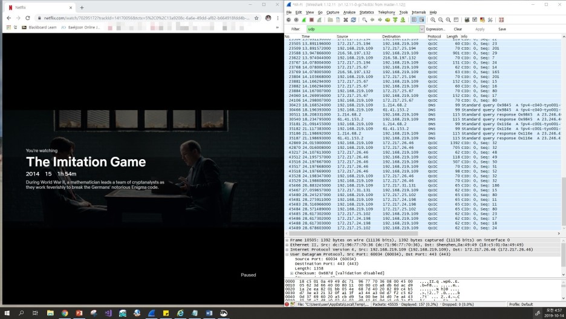The height and width of the screenshot is (319, 566).
Task: Open Visual Studio from the taskbar
Action: click(108, 313)
